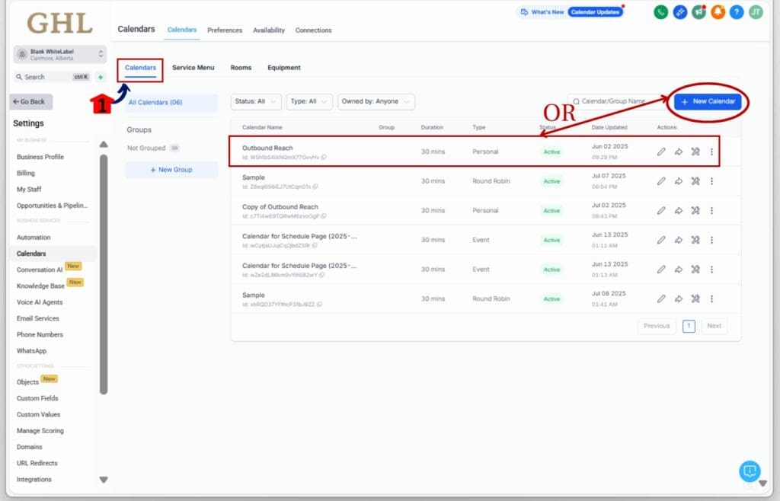This screenshot has height=501, width=780.
Task: Share the Copy of Outbound Reach calendar
Action: (679, 210)
